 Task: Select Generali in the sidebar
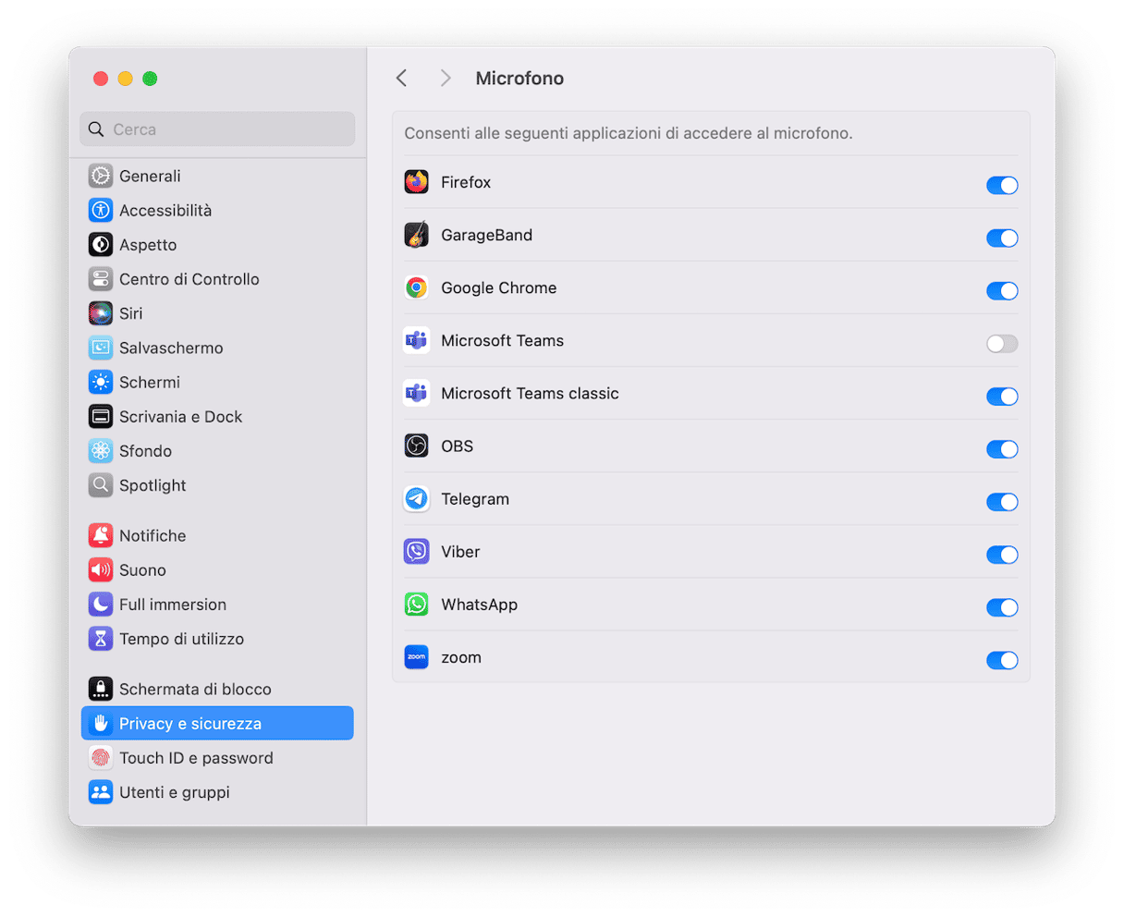[x=149, y=176]
